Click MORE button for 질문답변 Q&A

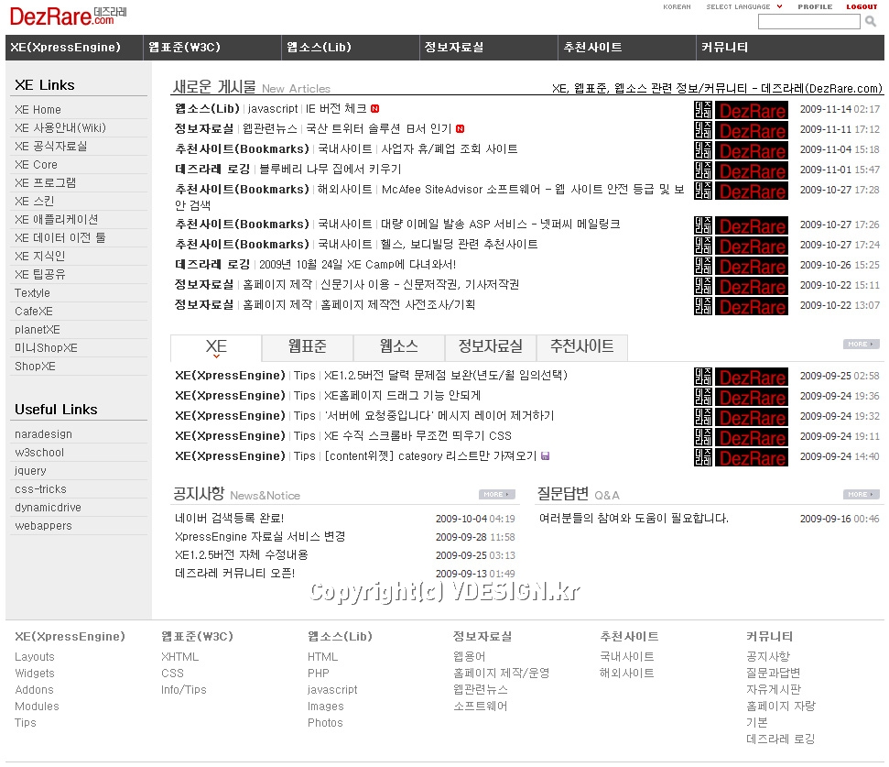861,494
